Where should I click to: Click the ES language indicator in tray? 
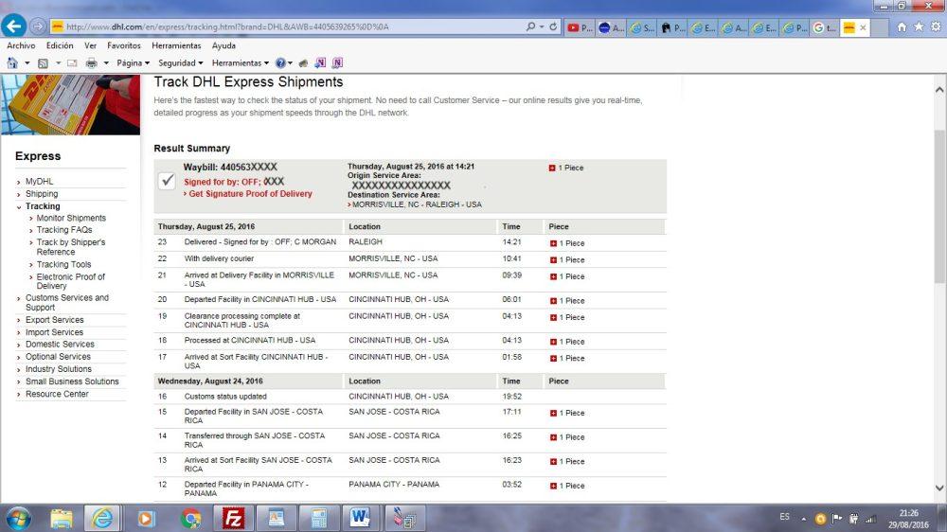(x=784, y=517)
